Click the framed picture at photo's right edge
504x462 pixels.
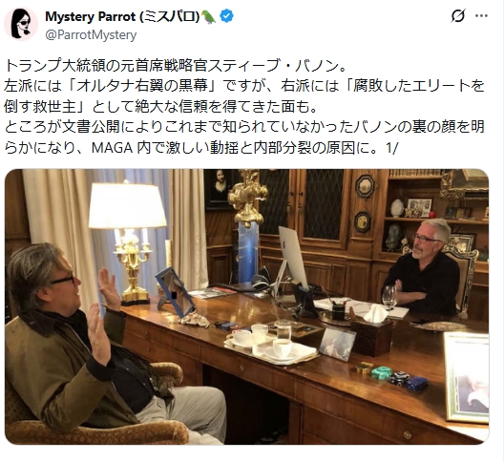467,377
